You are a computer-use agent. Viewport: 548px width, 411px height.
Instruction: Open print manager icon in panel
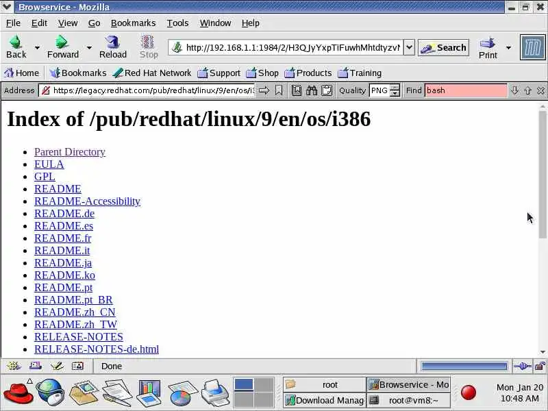coord(216,393)
